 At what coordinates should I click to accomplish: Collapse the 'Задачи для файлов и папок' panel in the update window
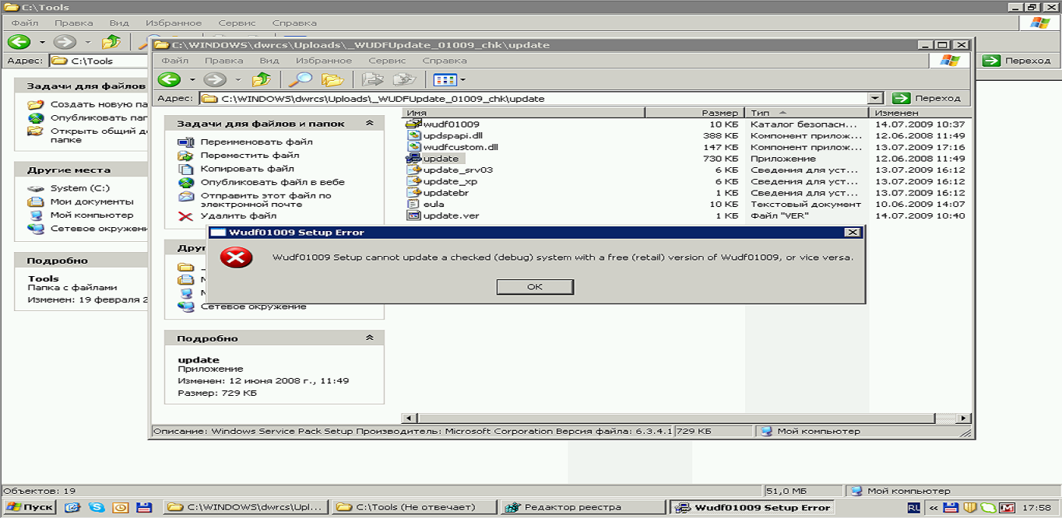coord(369,123)
